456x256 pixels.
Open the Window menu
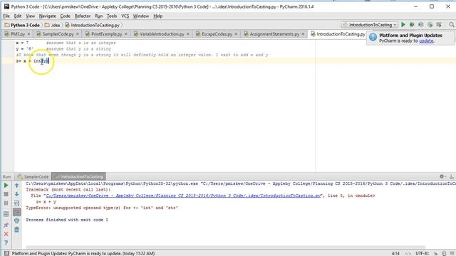tap(141, 16)
